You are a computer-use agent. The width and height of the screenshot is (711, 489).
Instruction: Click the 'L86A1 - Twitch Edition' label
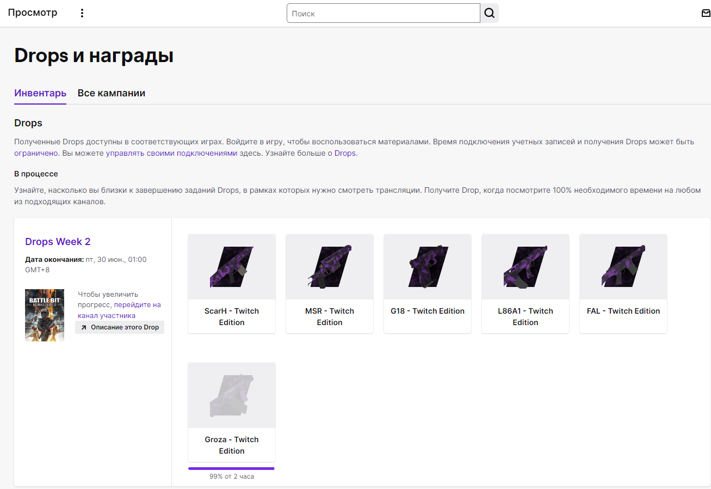[525, 317]
